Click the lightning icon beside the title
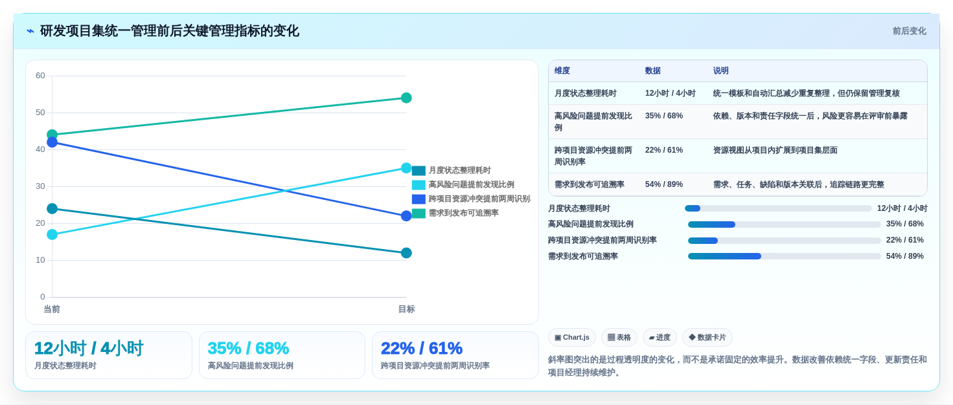The height and width of the screenshot is (405, 953). click(x=30, y=31)
